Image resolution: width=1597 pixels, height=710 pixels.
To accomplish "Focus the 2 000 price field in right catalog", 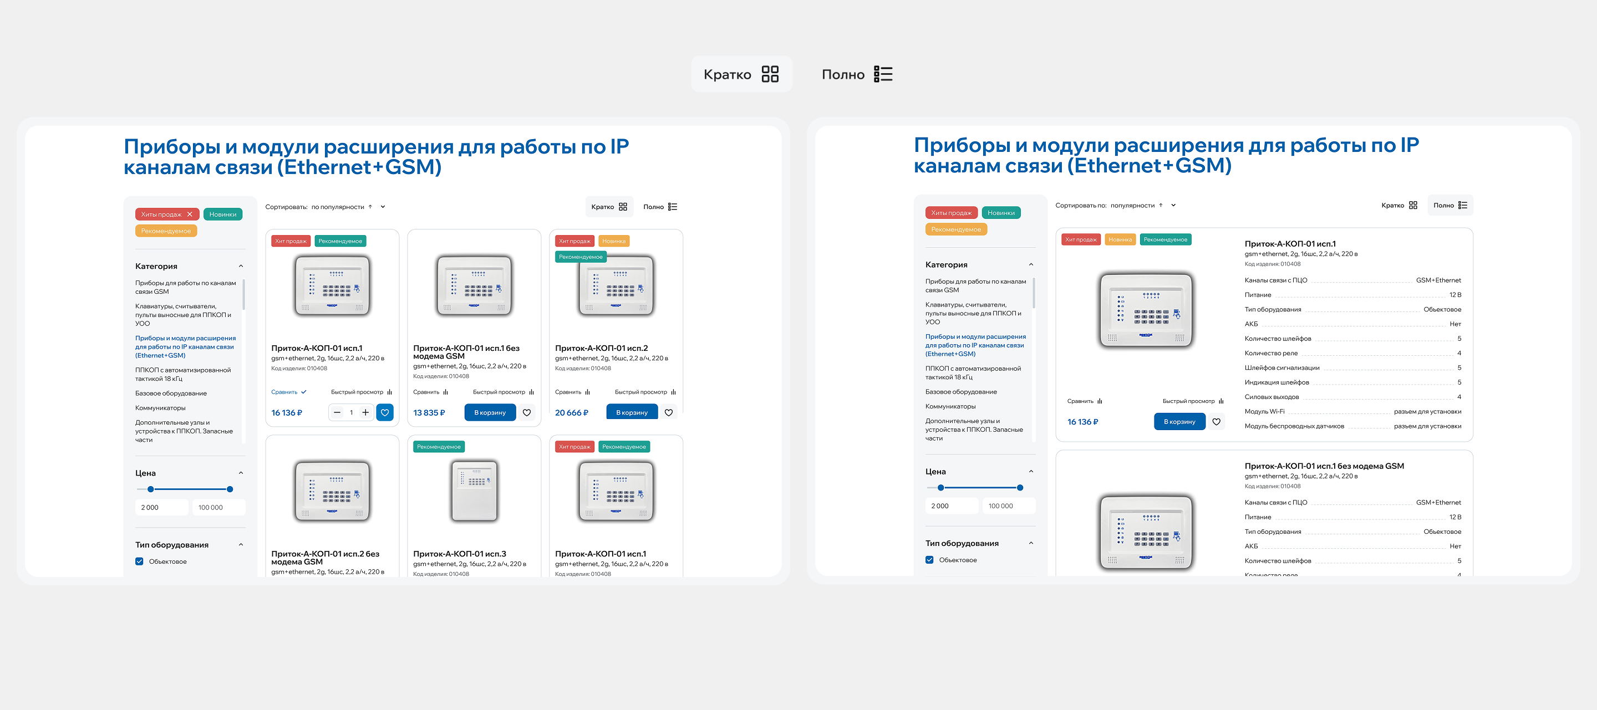I will pos(952,506).
